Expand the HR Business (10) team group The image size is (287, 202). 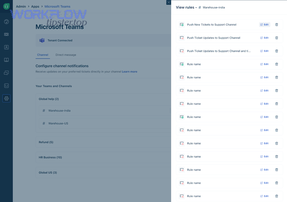(49, 157)
